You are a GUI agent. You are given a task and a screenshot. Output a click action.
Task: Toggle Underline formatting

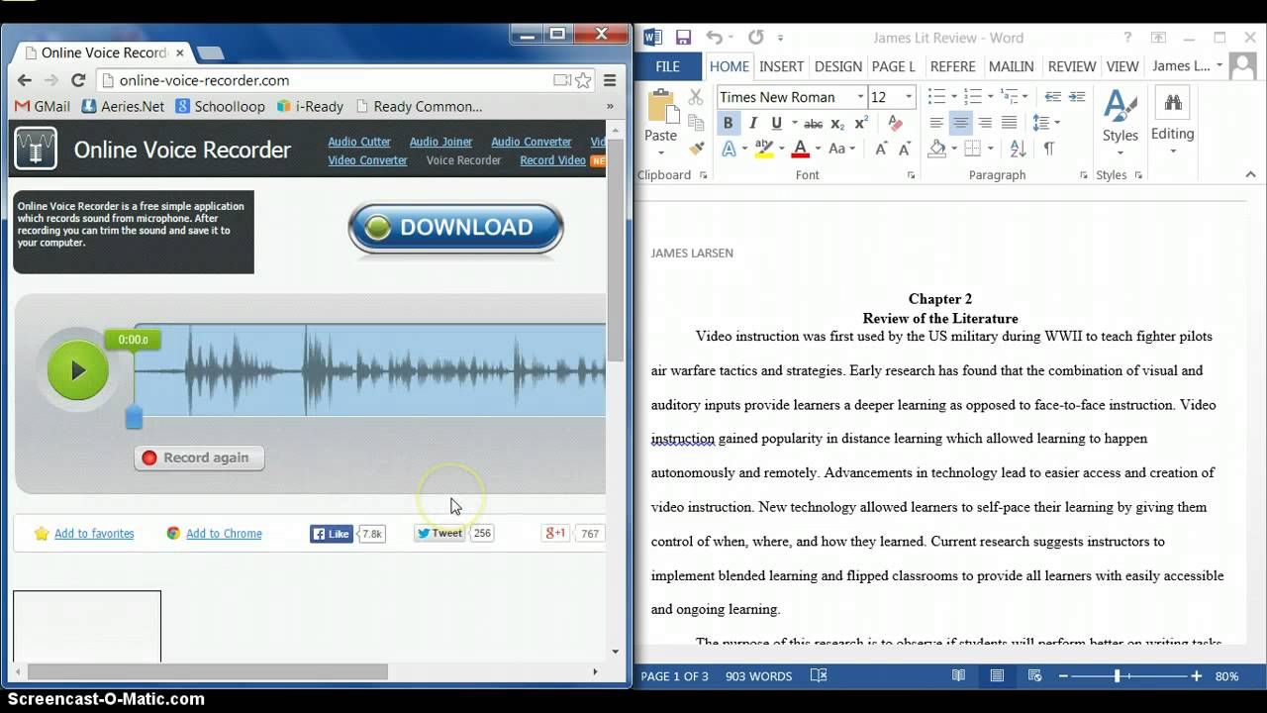pyautogui.click(x=776, y=123)
